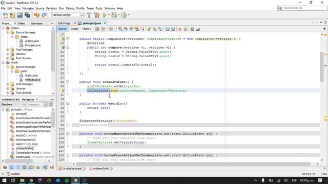Click the Comment icon in the editor toolbar
328x184 pixels.
click(192, 29)
